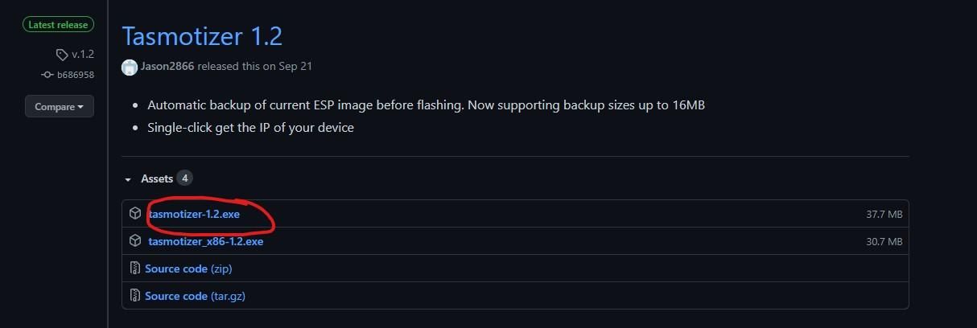Click Jason2866's avatar image
The height and width of the screenshot is (328, 977).
pos(130,67)
